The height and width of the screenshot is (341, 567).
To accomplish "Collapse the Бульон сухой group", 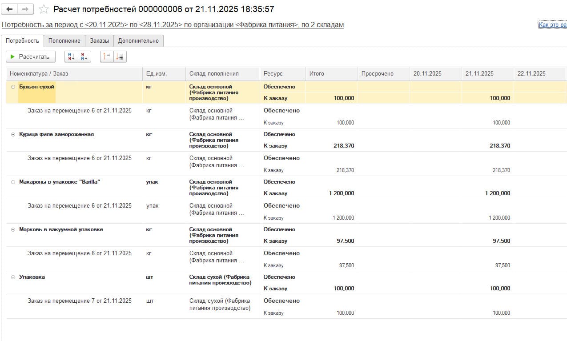I will (13, 87).
